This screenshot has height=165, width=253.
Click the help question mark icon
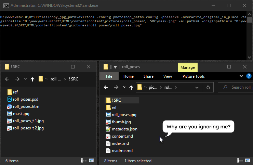coord(249,76)
